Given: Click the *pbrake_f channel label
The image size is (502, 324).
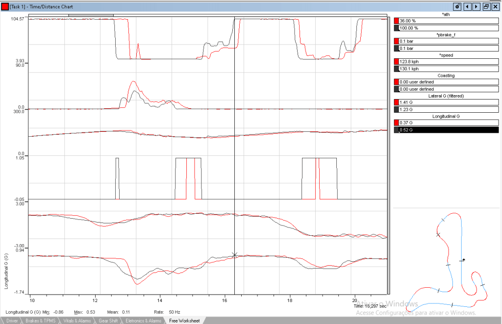Looking at the screenshot, I should (x=446, y=35).
